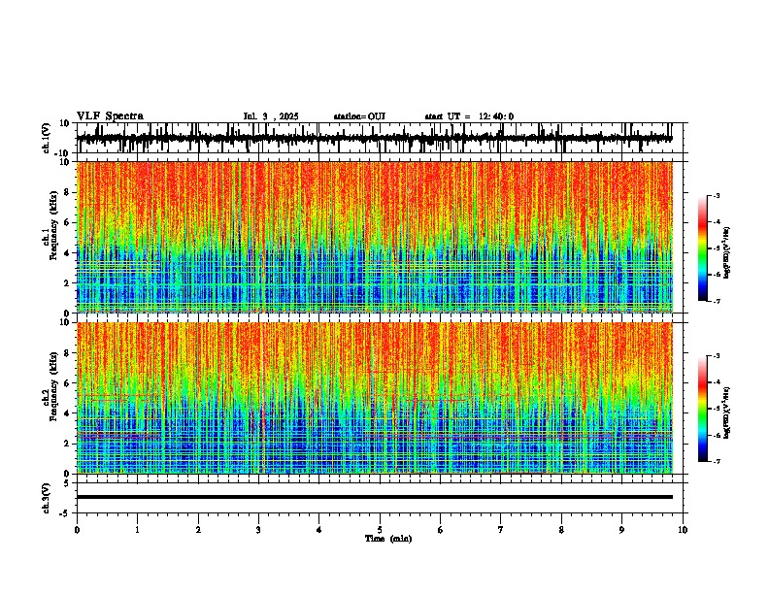Image resolution: width=769 pixels, height=594 pixels.
Task: Click the "2" kHz tick of ch.2 spectrogram
Action: 67,444
